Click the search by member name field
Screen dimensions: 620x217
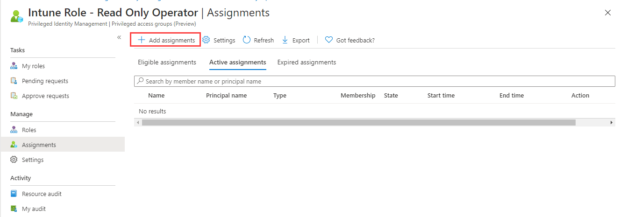pos(374,81)
